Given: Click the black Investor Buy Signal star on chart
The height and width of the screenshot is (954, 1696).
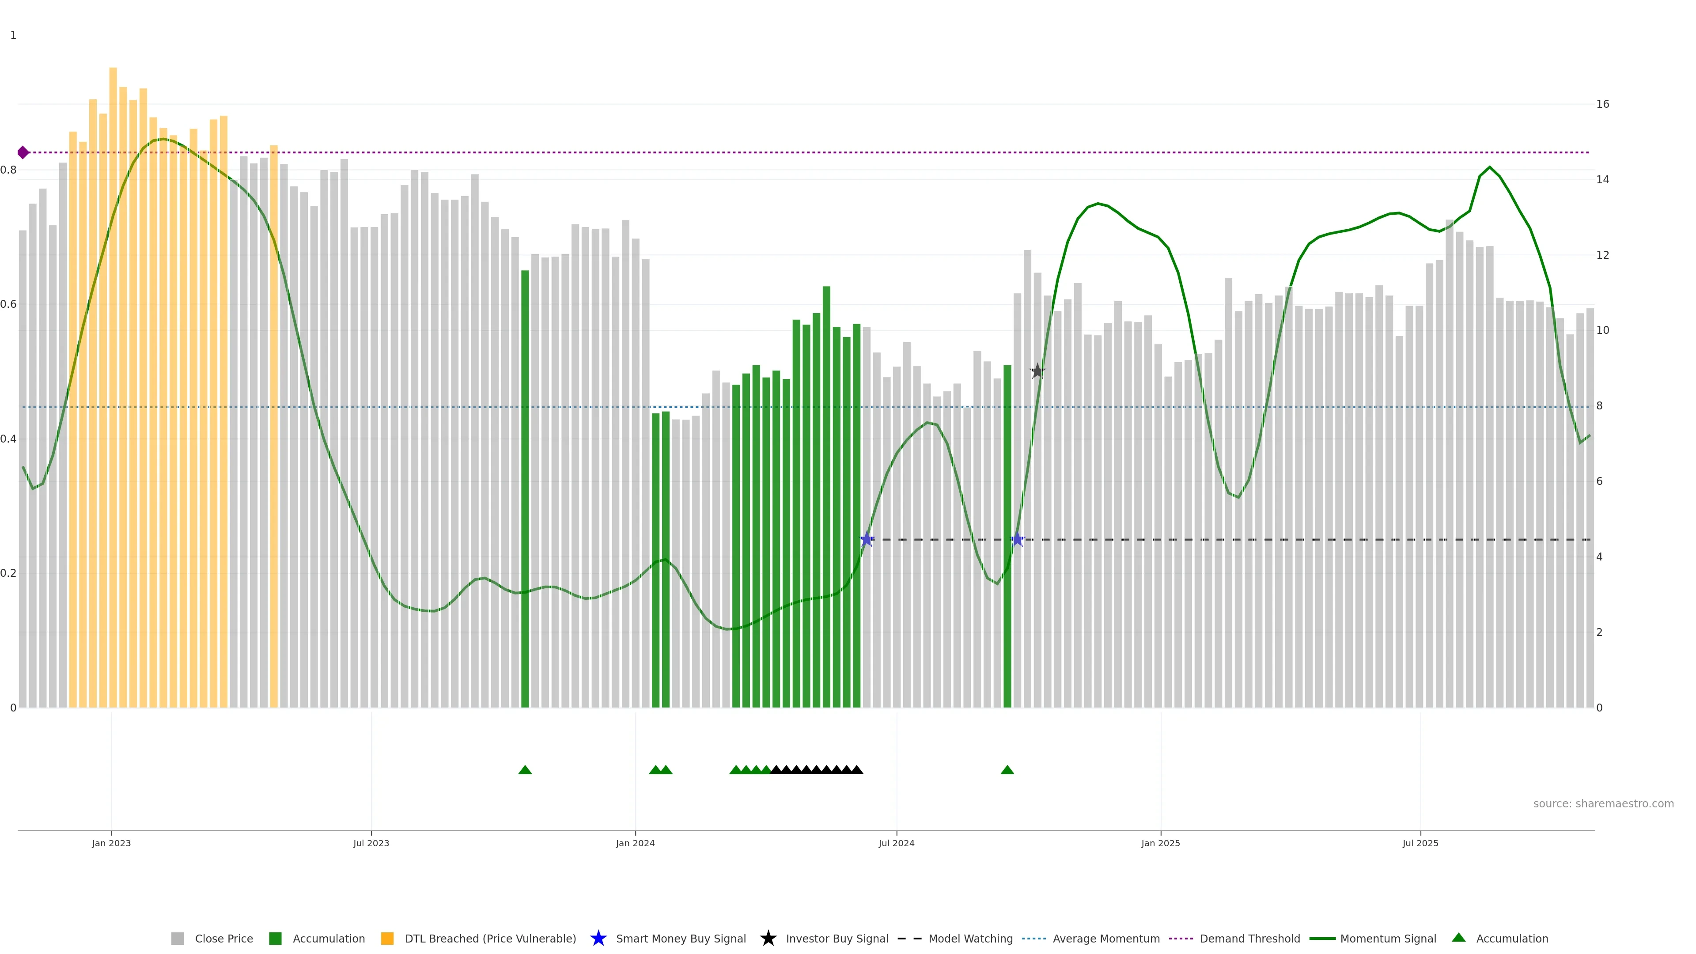Looking at the screenshot, I should pyautogui.click(x=1037, y=371).
